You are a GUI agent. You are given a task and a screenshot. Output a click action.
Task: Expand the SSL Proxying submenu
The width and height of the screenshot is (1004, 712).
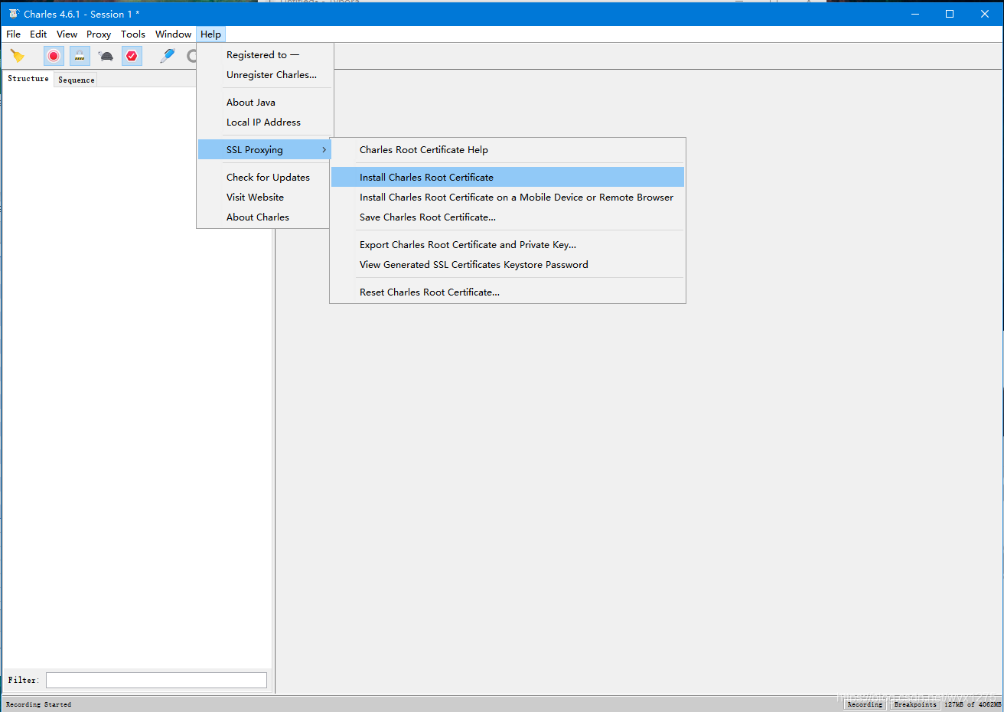coord(265,150)
